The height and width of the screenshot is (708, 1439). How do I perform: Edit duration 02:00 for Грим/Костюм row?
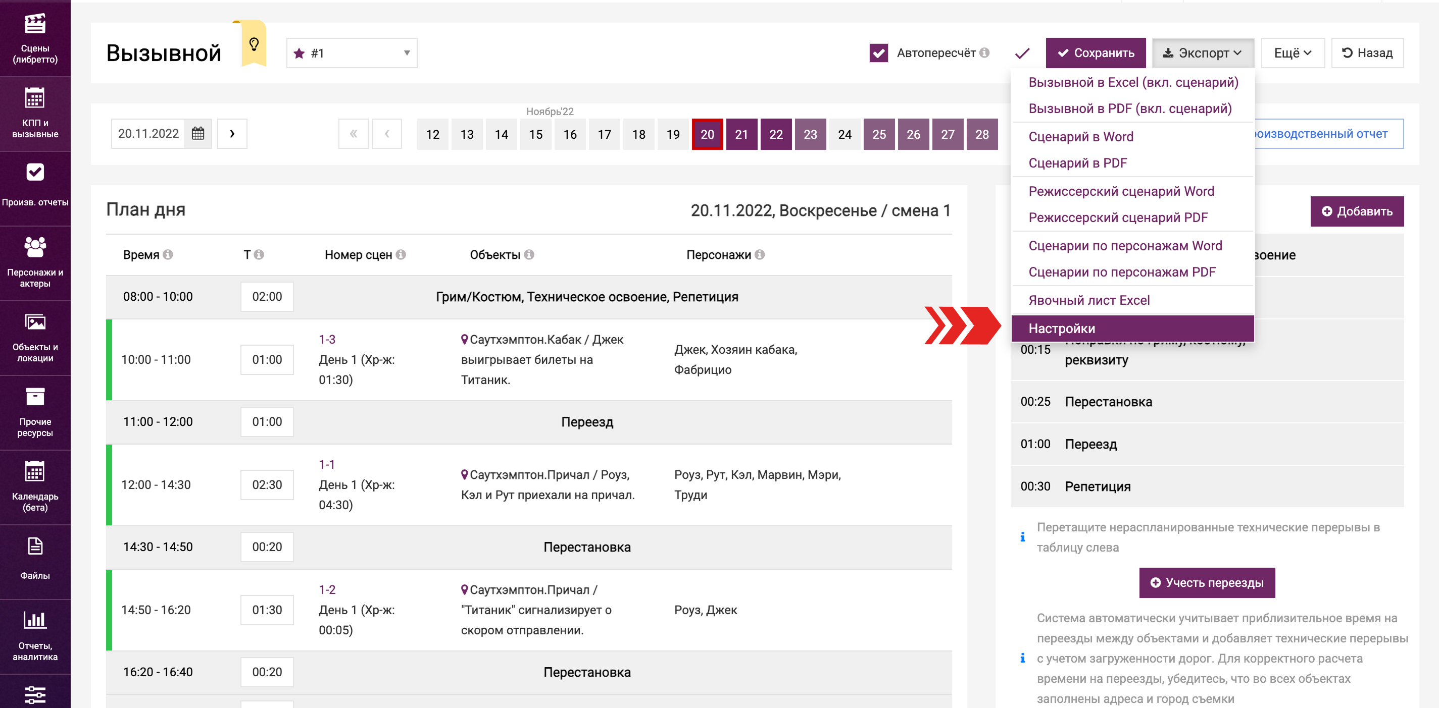pyautogui.click(x=267, y=297)
